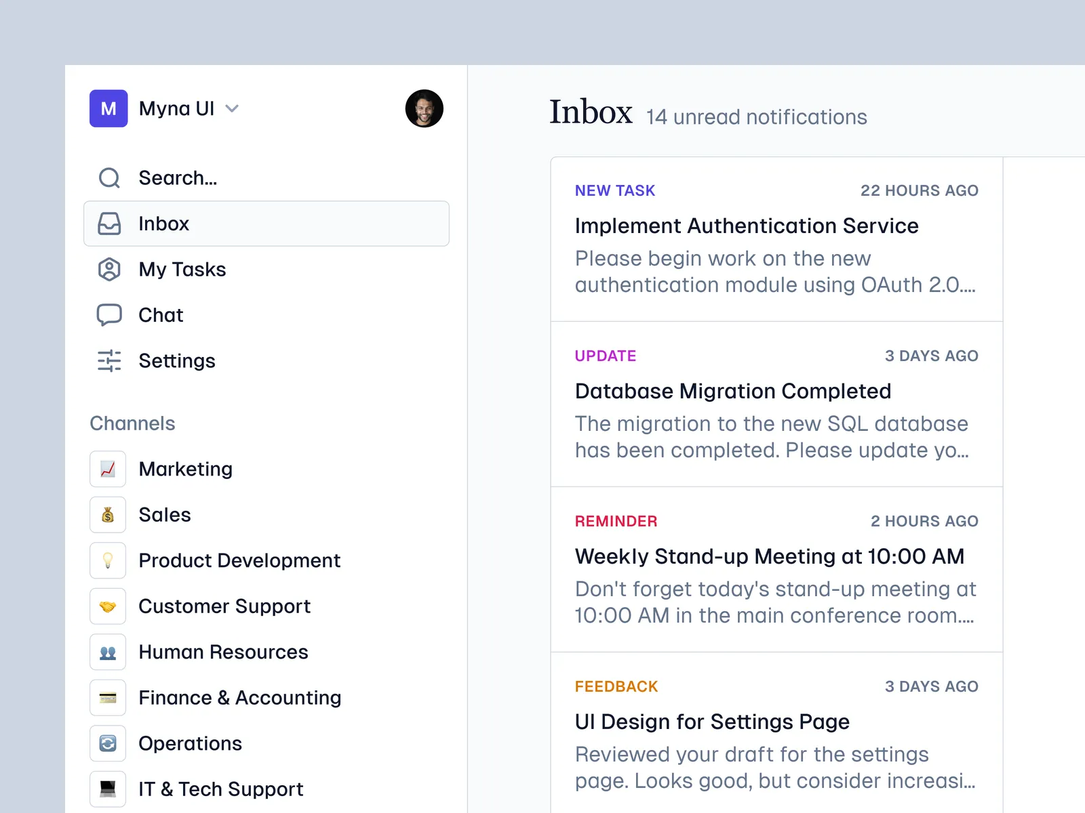Viewport: 1085px width, 813px height.
Task: Select the Operations channel icon
Action: [x=108, y=743]
